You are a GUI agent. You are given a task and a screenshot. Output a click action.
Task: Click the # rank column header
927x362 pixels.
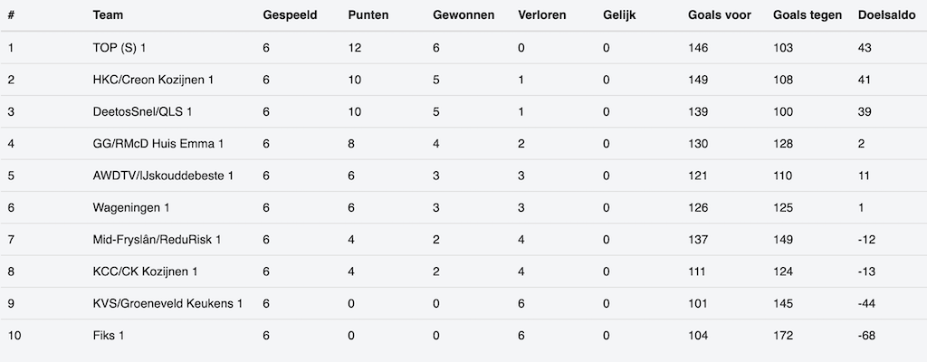pyautogui.click(x=11, y=15)
